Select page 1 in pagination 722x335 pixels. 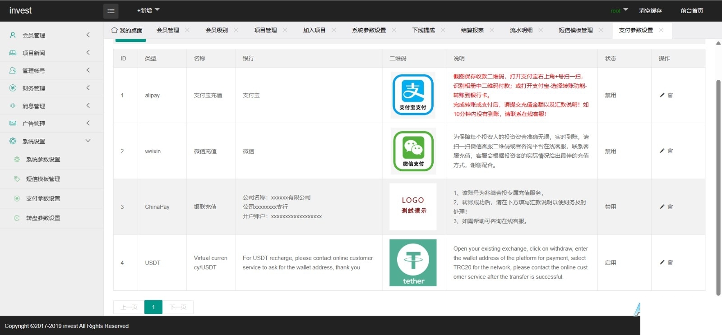(153, 307)
